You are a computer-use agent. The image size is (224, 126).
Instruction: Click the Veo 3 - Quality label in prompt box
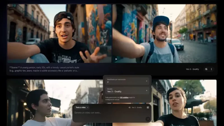[137, 108]
